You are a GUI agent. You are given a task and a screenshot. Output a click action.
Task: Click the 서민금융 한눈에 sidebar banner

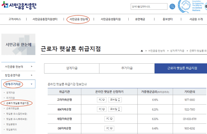click(x=18, y=44)
